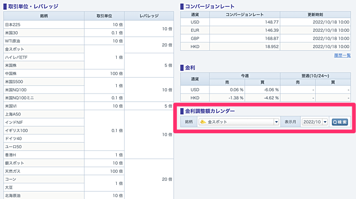Click the 100 倍 unit for 中国株
Screen dimensions: 356x199
(116, 74)
